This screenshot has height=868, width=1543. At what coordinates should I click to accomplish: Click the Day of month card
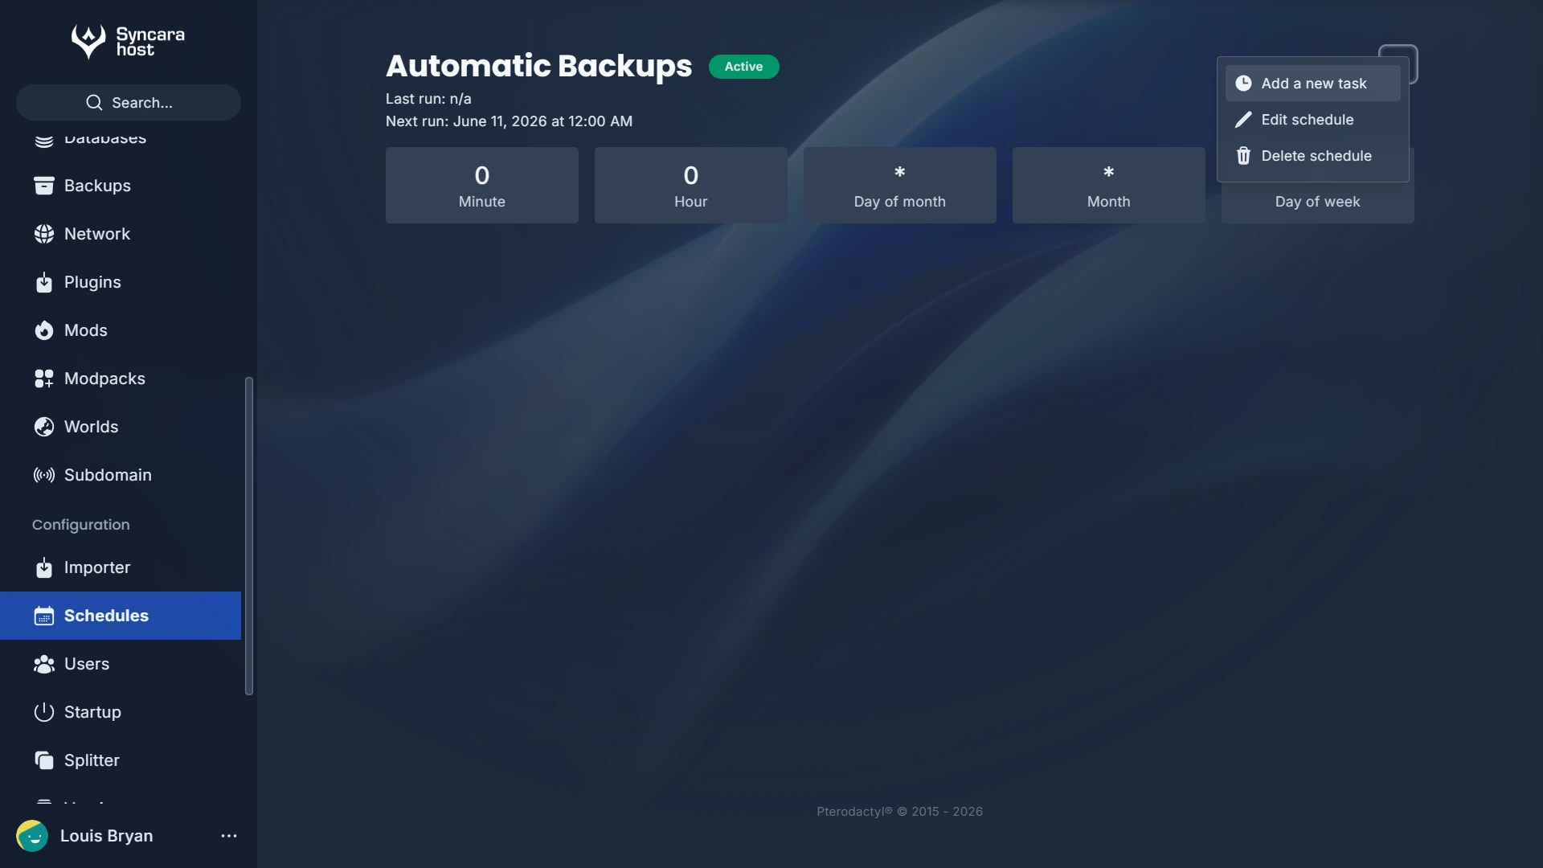[x=900, y=185]
